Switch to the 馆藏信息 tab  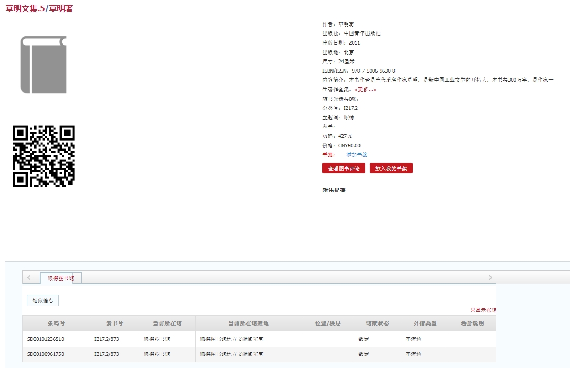(x=42, y=301)
